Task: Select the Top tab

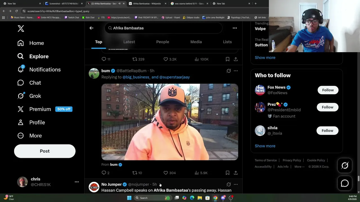Action: pyautogui.click(x=98, y=42)
